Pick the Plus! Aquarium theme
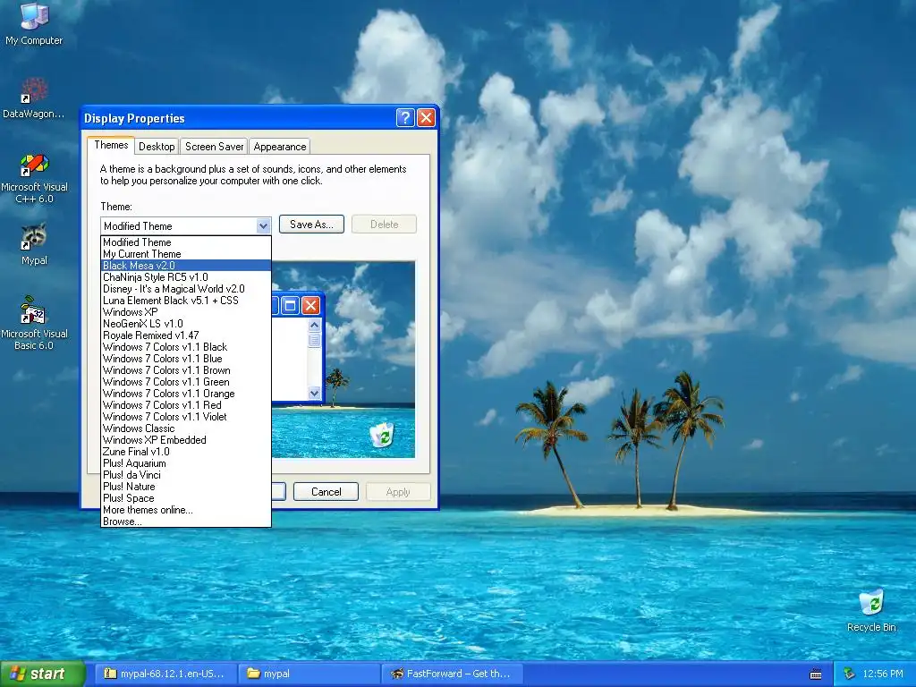 pos(186,463)
